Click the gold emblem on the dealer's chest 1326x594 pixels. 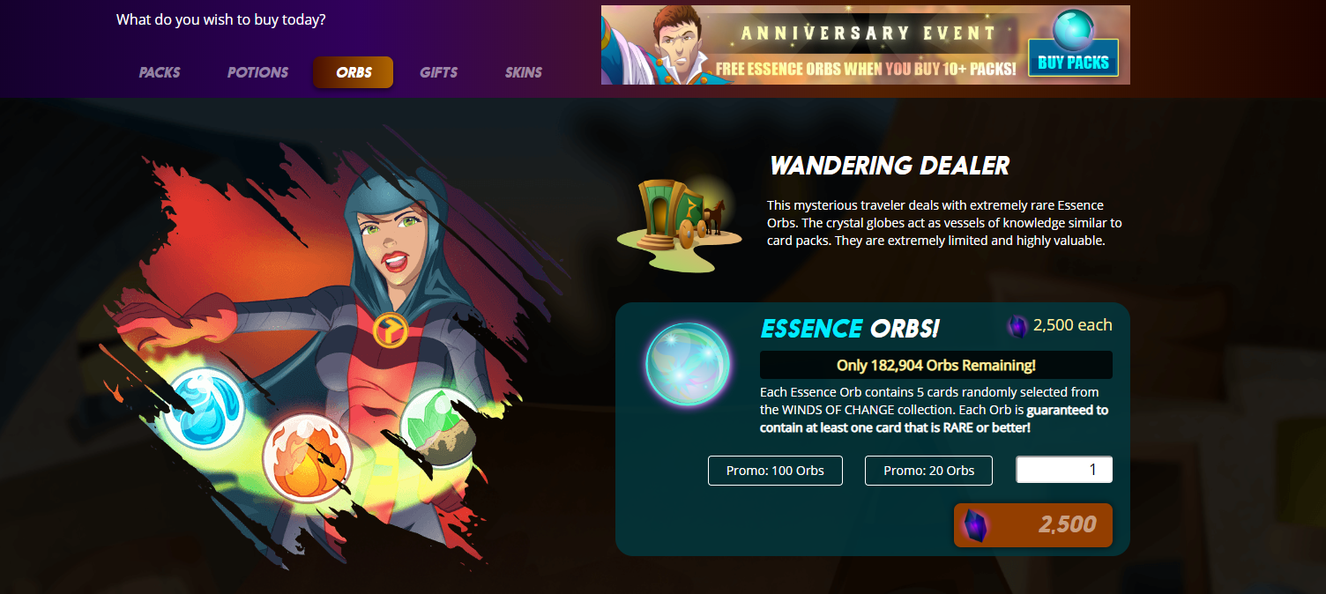pyautogui.click(x=388, y=330)
